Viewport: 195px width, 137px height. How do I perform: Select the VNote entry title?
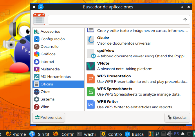pos(103,63)
